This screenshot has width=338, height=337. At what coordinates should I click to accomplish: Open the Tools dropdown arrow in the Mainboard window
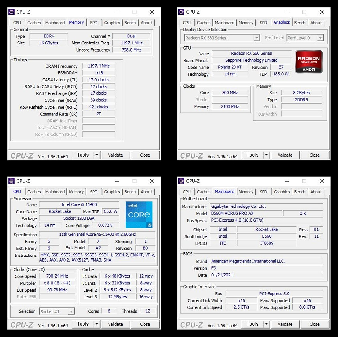266,324
